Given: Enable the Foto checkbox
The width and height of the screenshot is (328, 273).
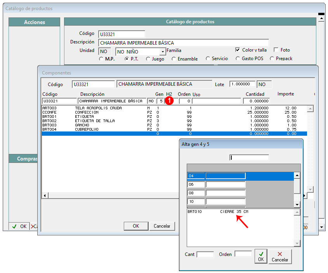Looking at the screenshot, I should pyautogui.click(x=276, y=50).
